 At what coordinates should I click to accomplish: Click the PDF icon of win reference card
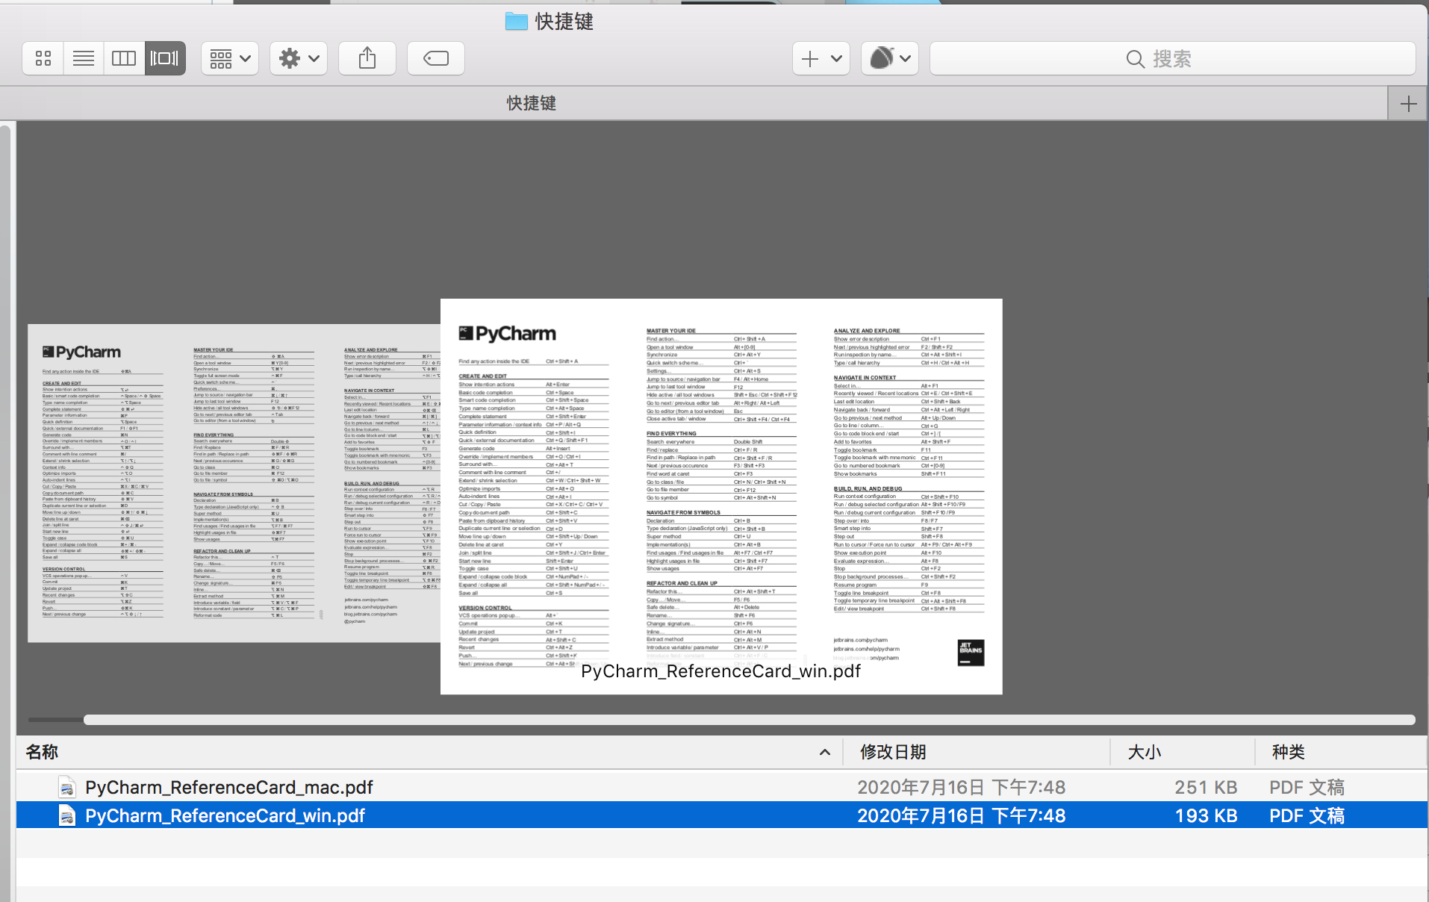click(x=67, y=815)
